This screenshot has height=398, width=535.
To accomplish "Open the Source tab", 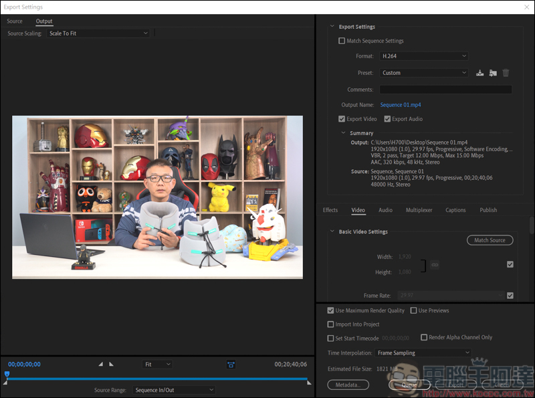I will coord(15,21).
